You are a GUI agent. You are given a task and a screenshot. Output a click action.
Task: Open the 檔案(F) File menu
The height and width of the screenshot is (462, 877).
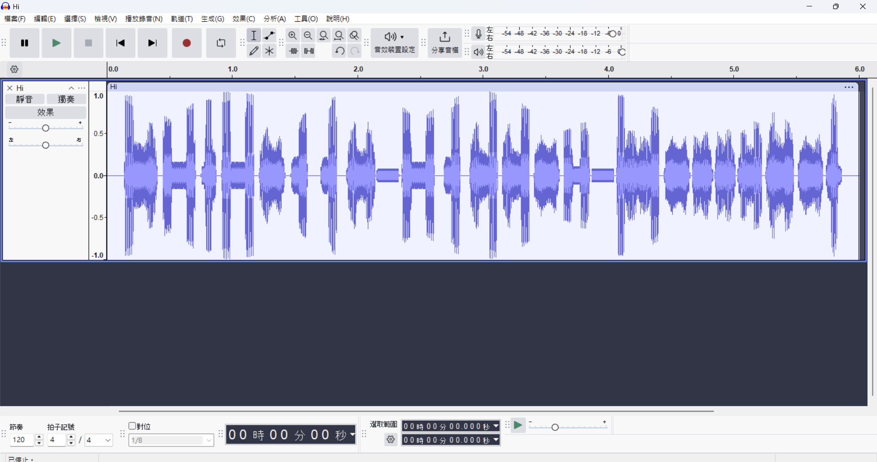15,19
